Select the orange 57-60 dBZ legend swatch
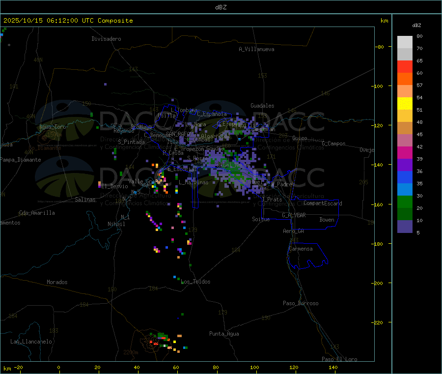Image resolution: width=442 pixels, height=374 pixels. click(x=405, y=79)
